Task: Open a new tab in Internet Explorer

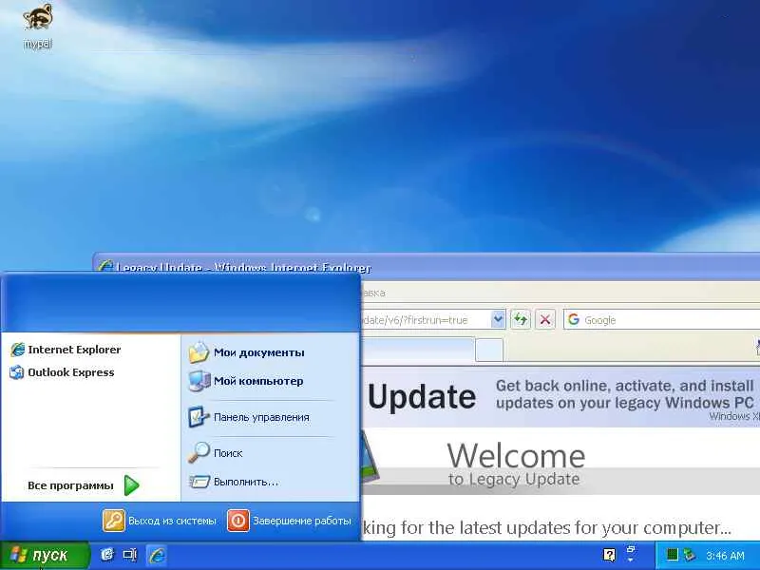Action: [489, 350]
